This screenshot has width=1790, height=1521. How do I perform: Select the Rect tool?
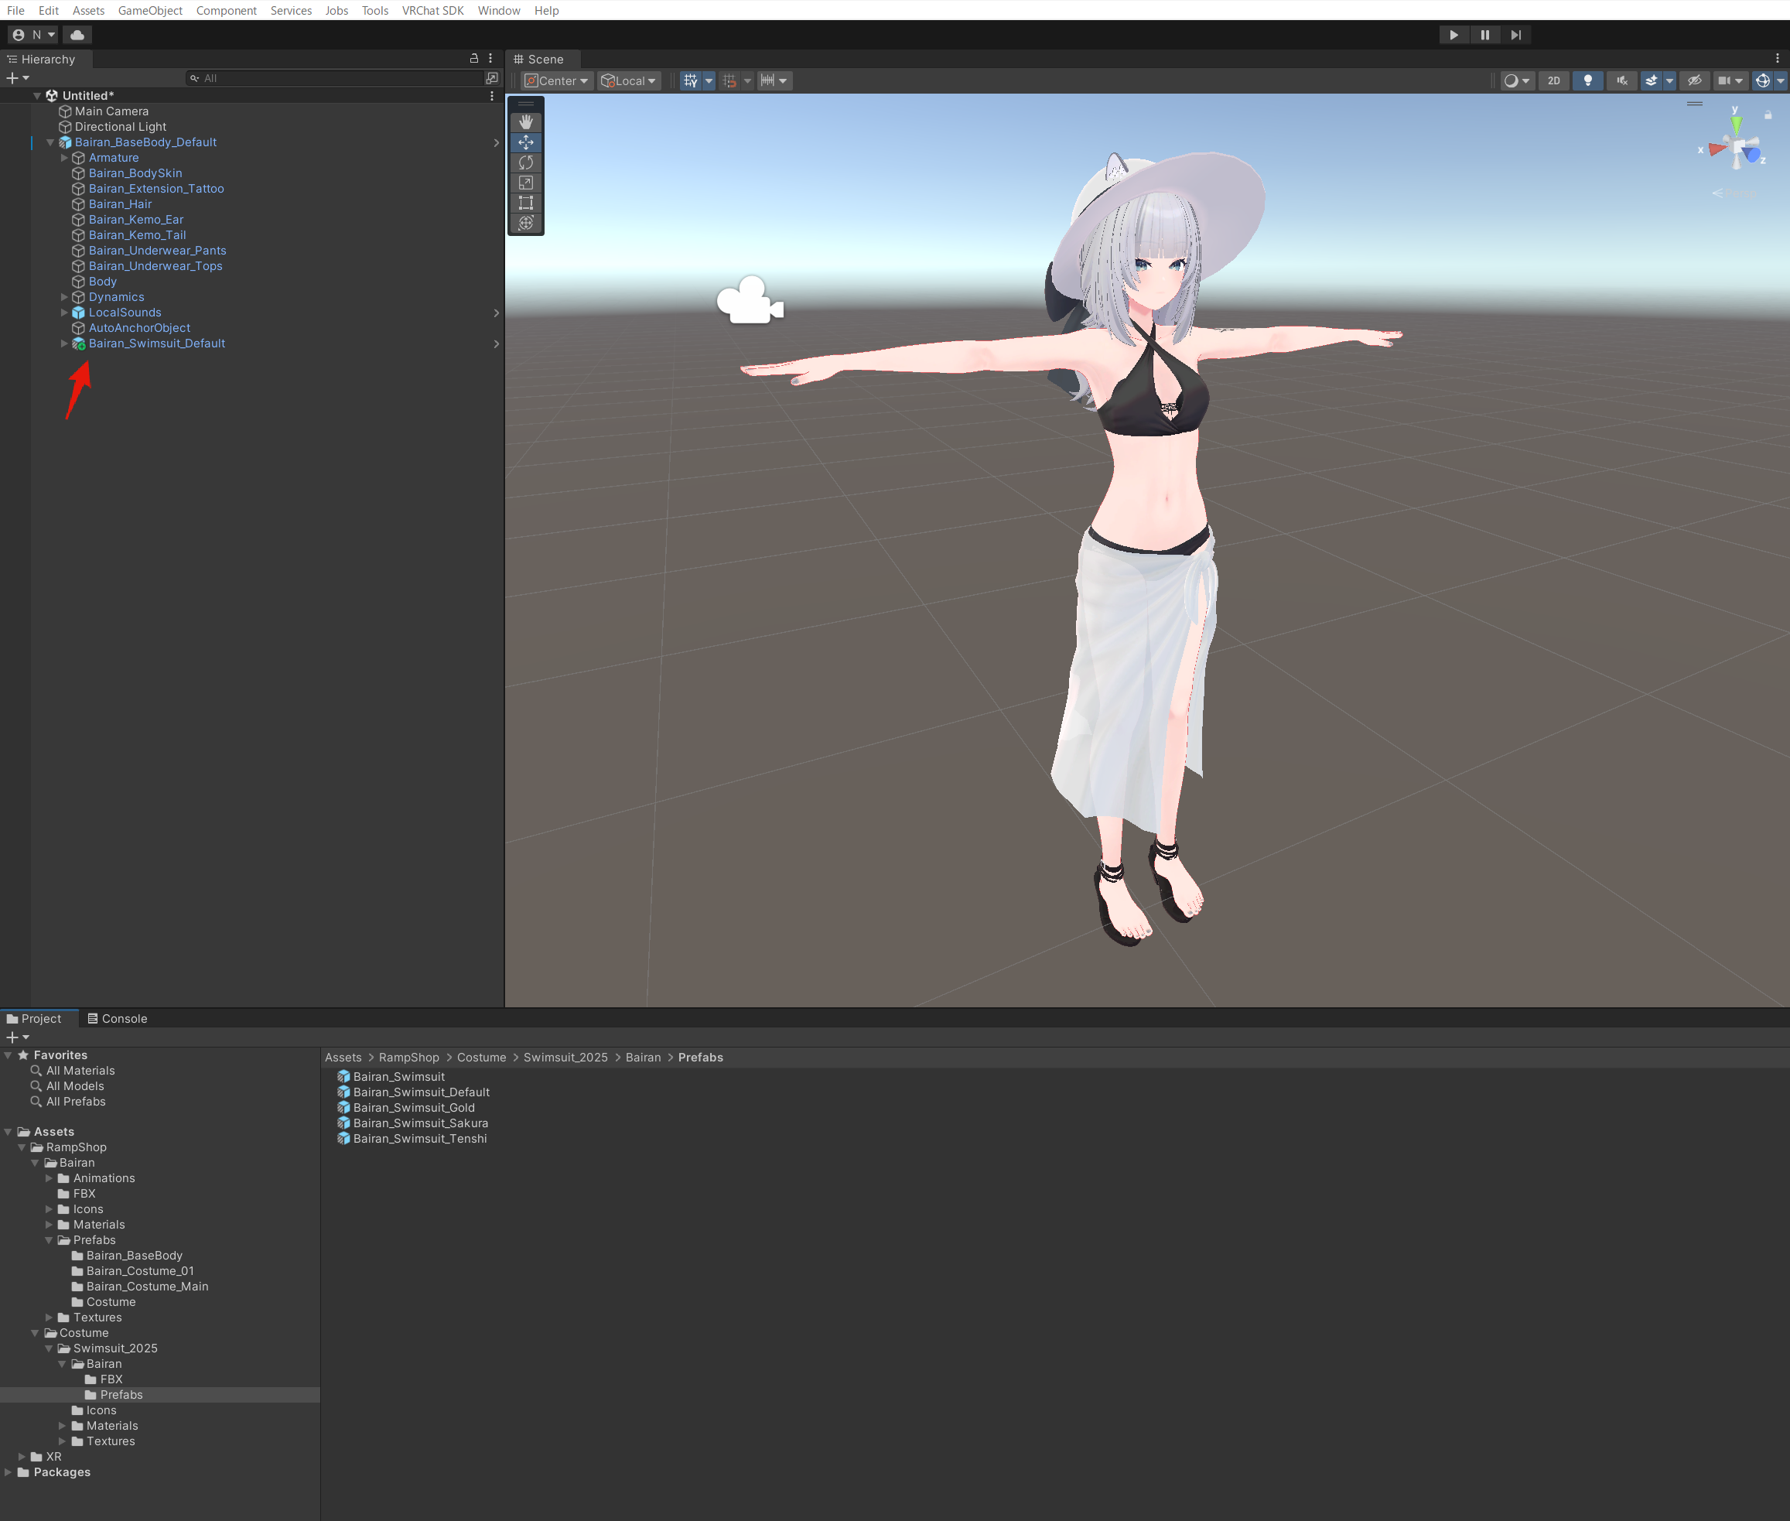[526, 203]
